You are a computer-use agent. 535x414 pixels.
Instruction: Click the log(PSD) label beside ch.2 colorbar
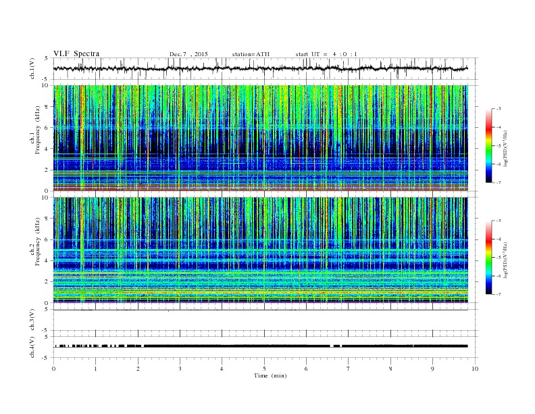coord(505,260)
